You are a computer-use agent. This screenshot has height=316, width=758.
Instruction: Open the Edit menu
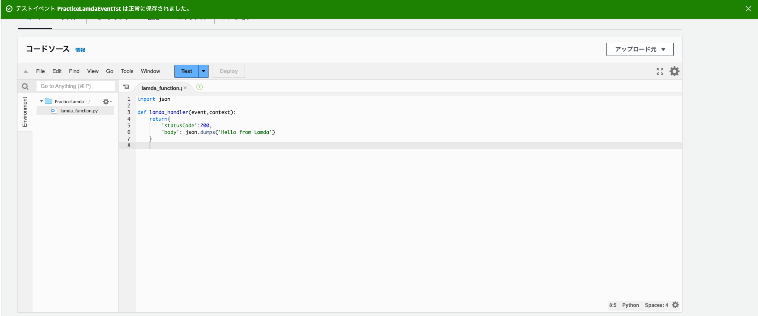tap(57, 71)
